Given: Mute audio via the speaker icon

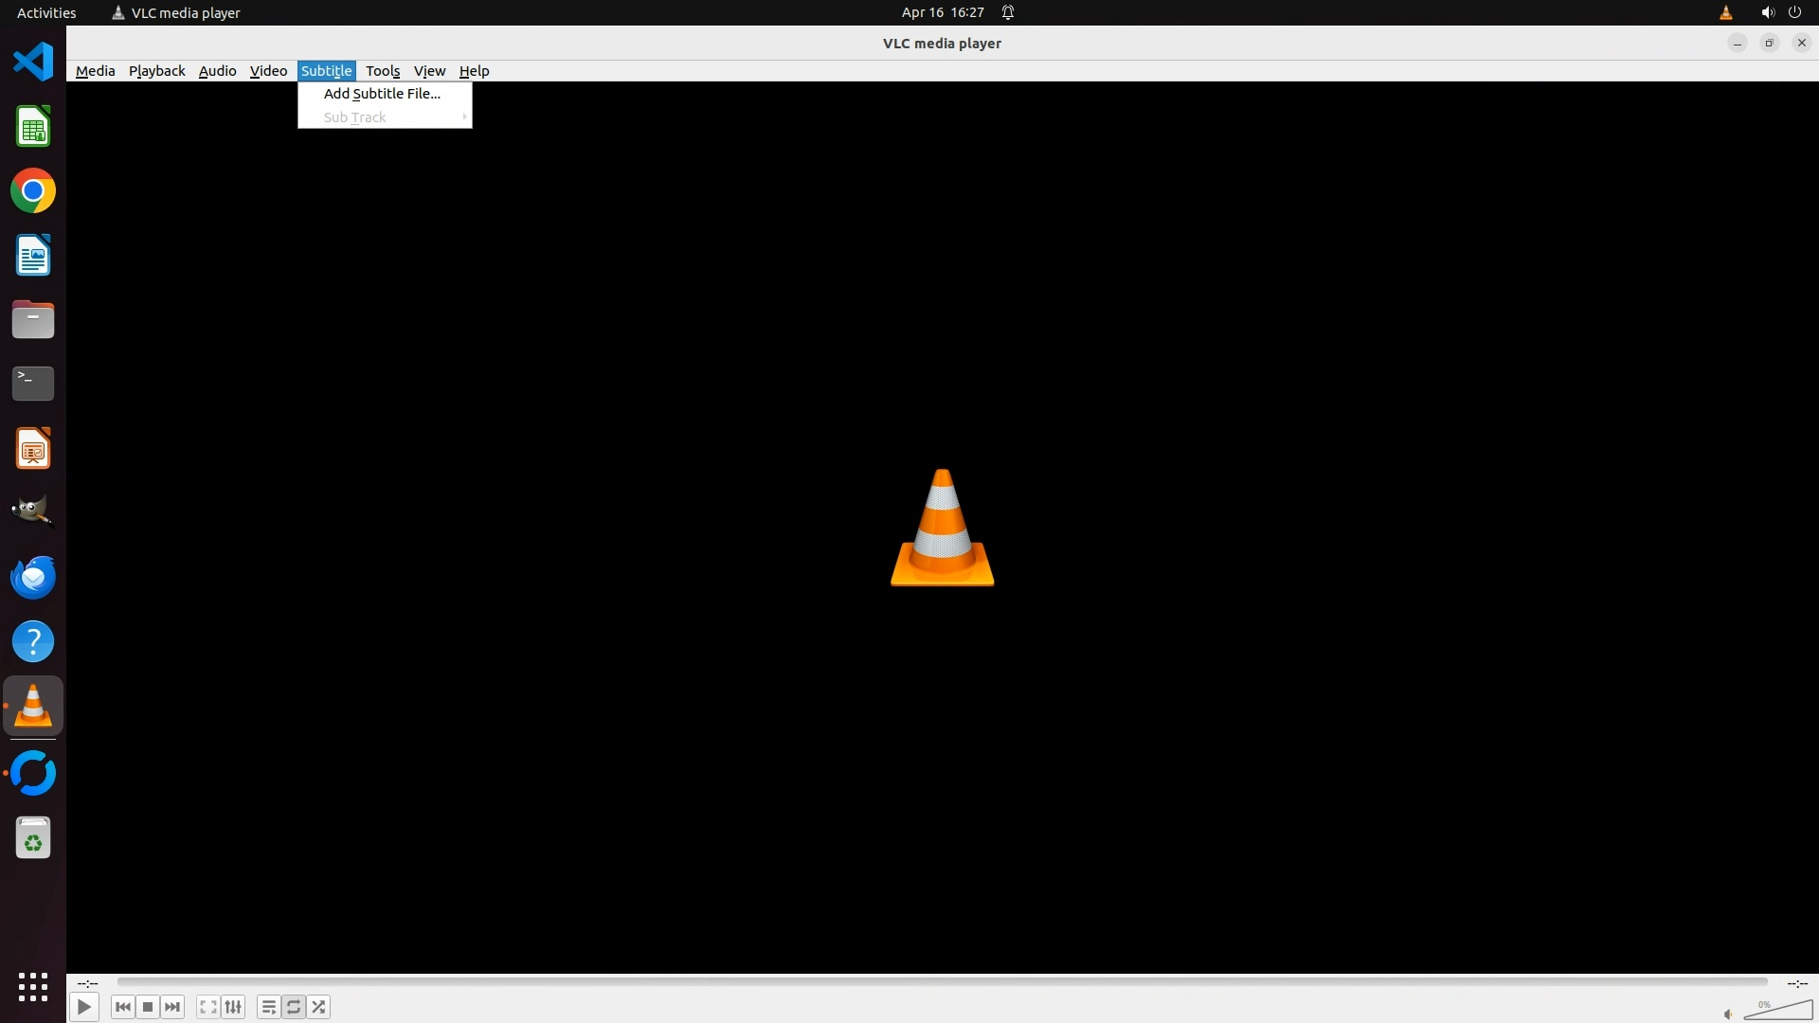Looking at the screenshot, I should (x=1728, y=1014).
